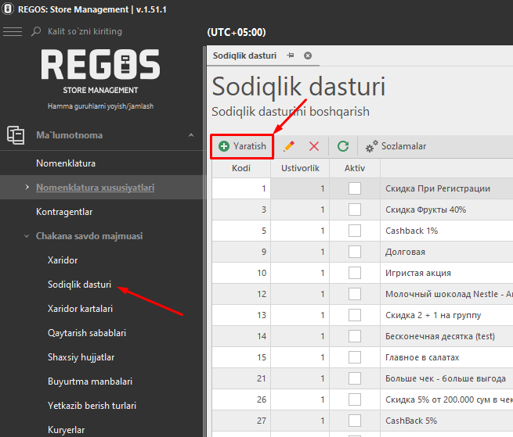Select the Игристая акция row name
This screenshot has width=513, height=437.
(x=418, y=273)
